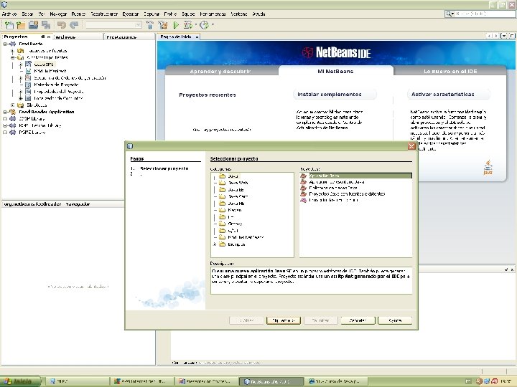Click the Undo arrow toolbar icon
Image resolution: width=517 pixels, height=387 pixels.
tap(62, 25)
